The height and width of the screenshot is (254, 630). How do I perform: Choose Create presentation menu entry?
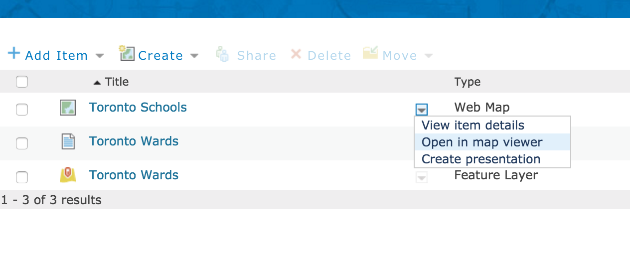pyautogui.click(x=492, y=159)
